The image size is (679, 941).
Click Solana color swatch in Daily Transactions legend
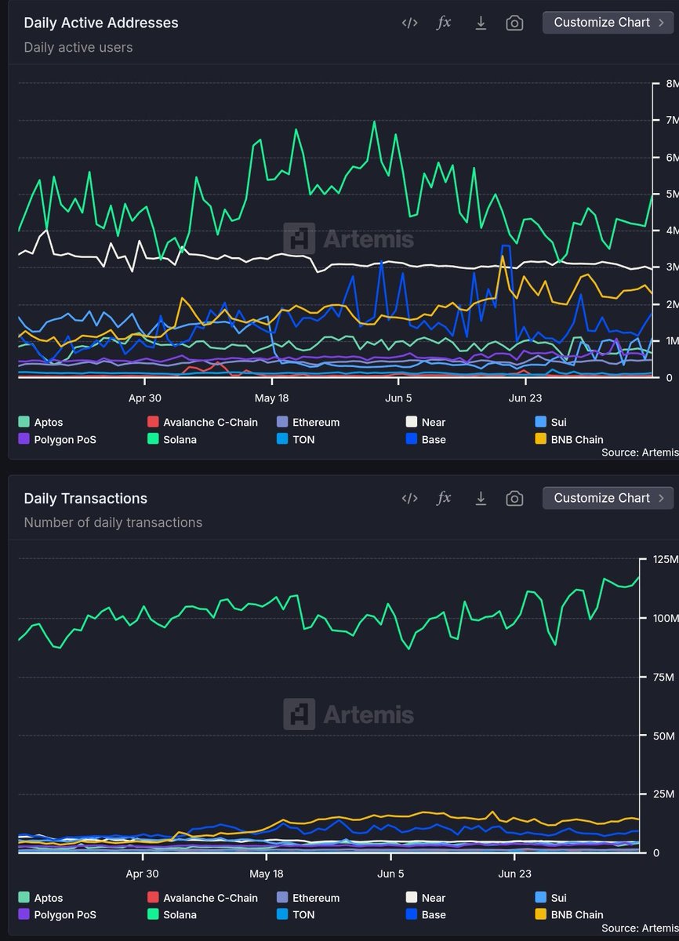click(152, 915)
